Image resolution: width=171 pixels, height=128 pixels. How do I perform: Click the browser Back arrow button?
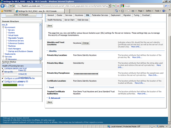point(3,6)
